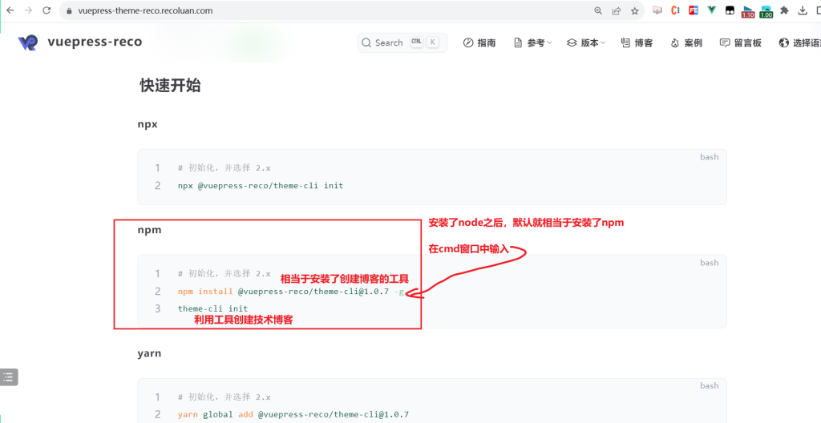Share this page from address bar
Image resolution: width=821 pixels, height=423 pixels.
click(617, 10)
